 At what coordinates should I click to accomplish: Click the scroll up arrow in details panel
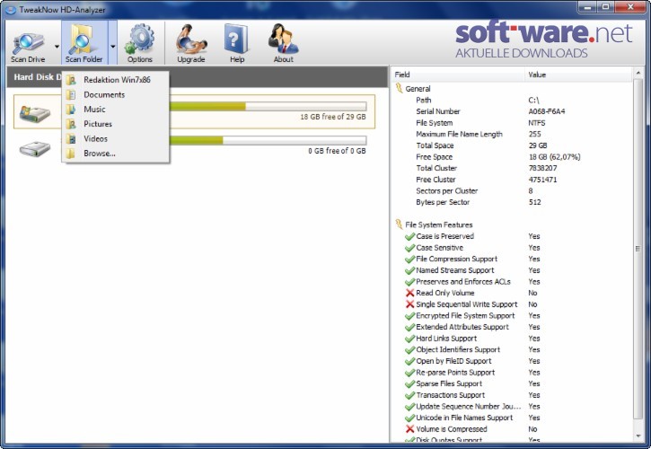[x=638, y=73]
